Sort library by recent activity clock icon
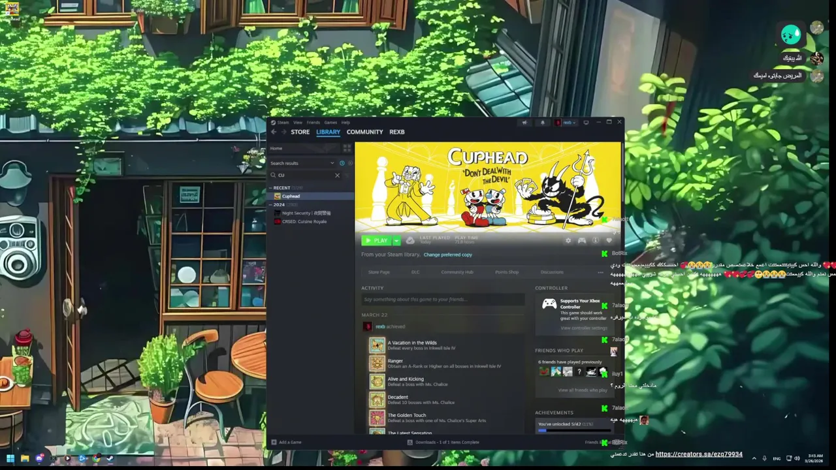 [x=342, y=163]
